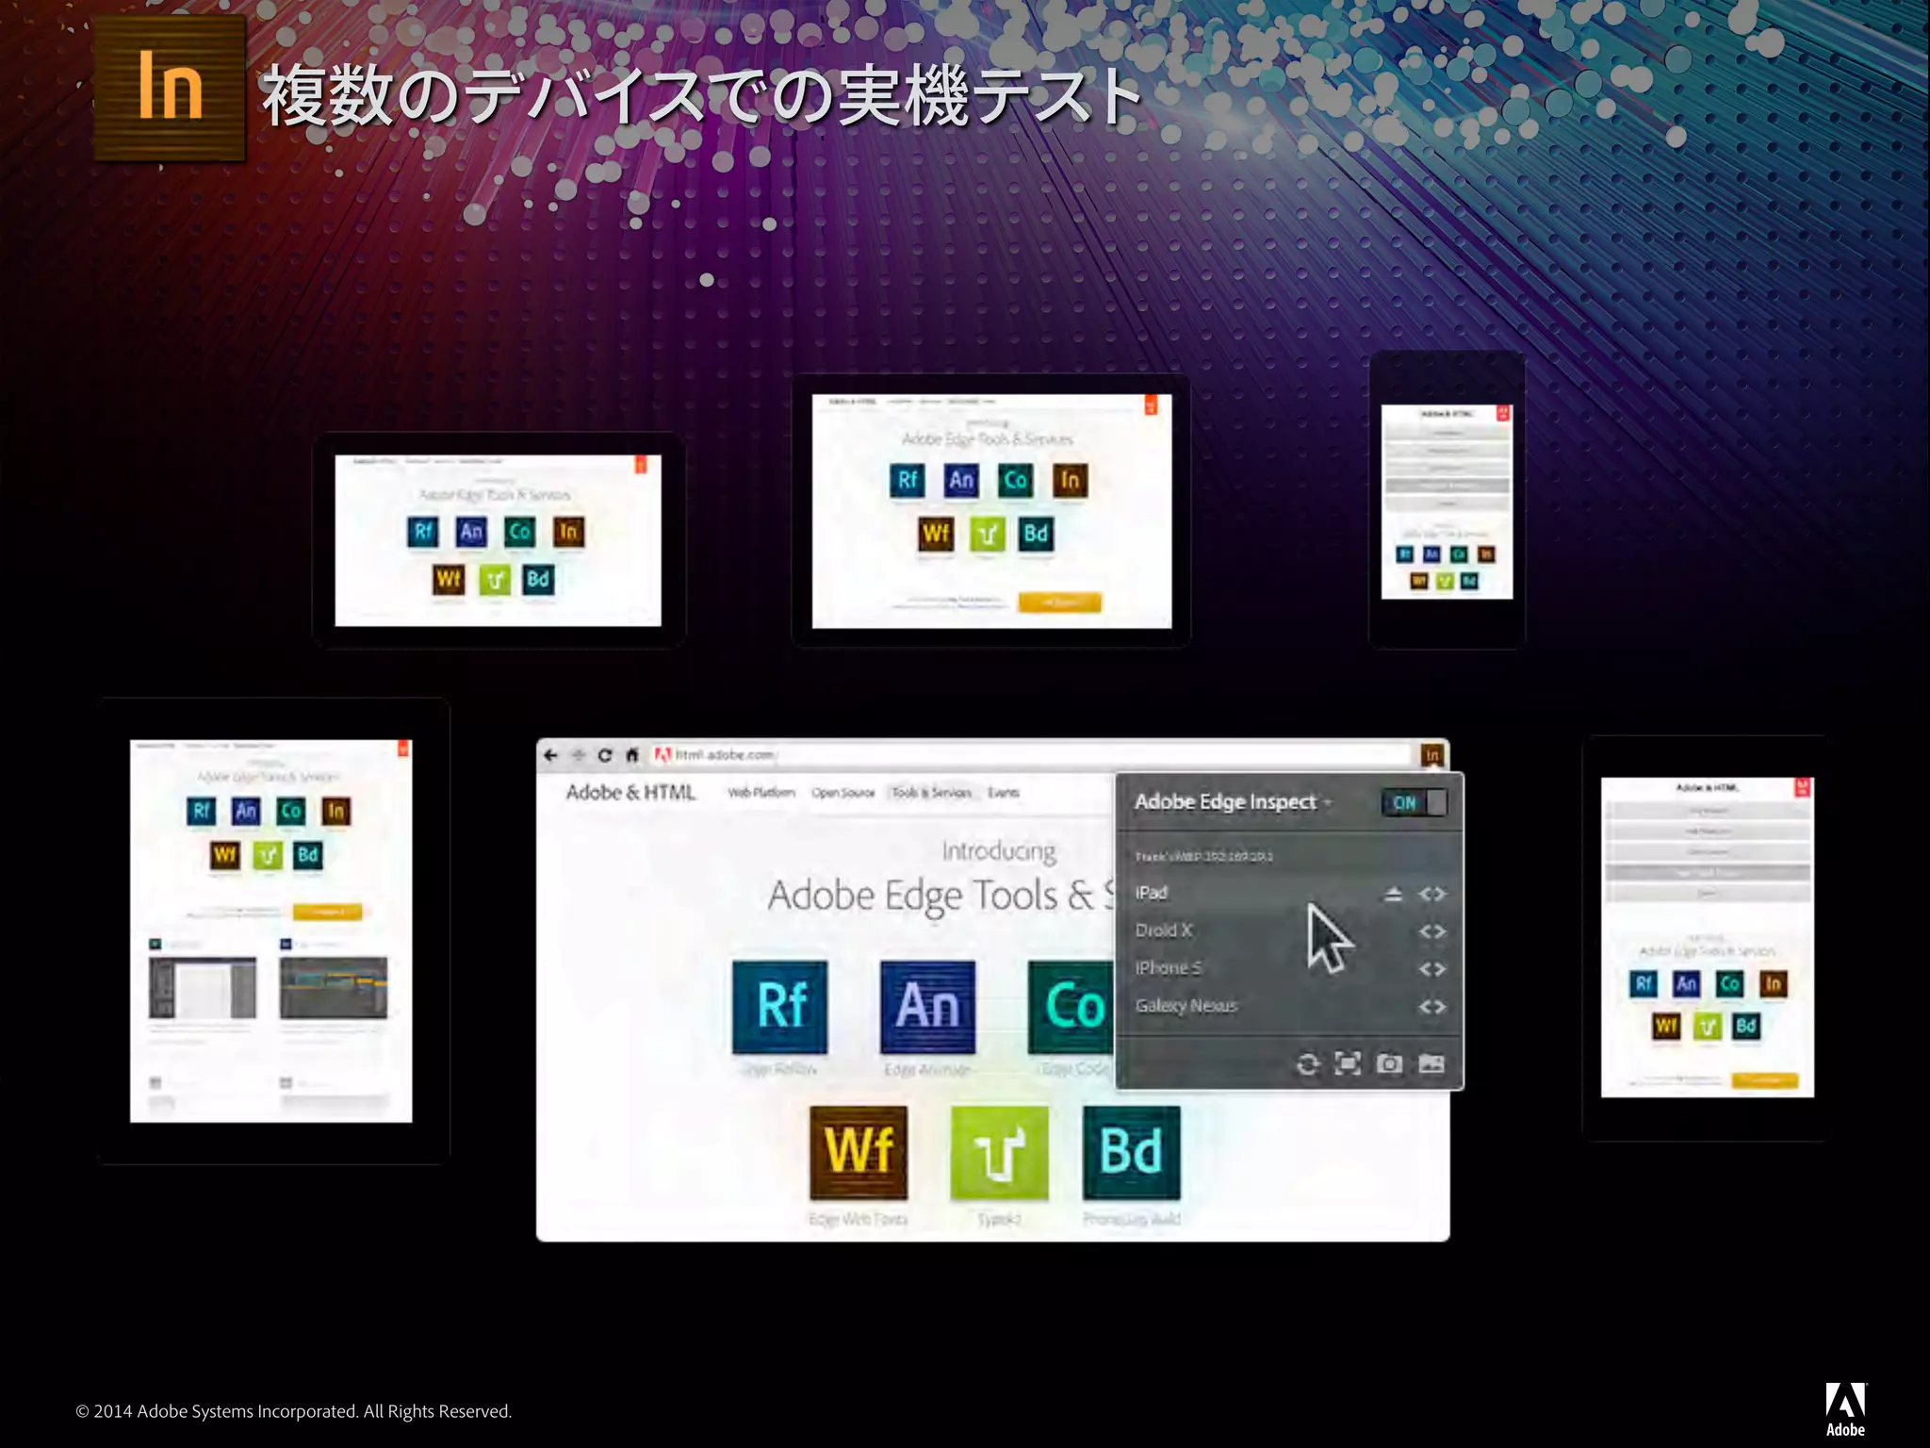Open the Adobe Edge Inspect title dropdown arrow
Screen dimensions: 1930x1448
[x=1327, y=803]
